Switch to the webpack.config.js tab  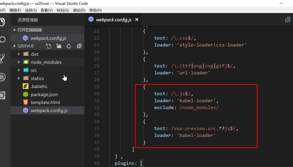coord(113,20)
